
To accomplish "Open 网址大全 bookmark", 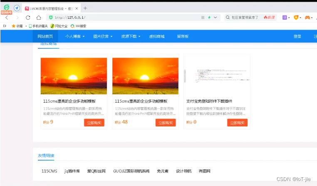I will click(x=59, y=26).
